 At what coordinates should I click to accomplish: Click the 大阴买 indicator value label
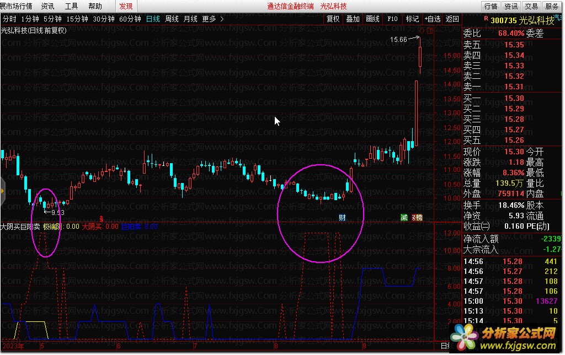coord(100,227)
